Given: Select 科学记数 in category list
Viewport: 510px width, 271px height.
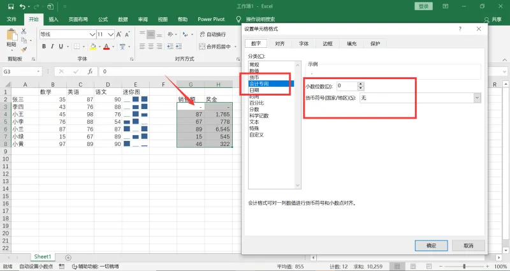Looking at the screenshot, I should 259,116.
